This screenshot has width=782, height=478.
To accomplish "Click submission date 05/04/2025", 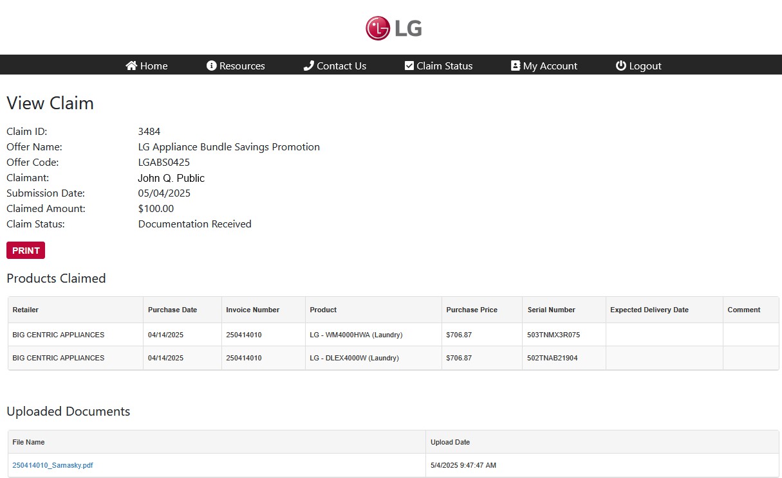I will (164, 193).
